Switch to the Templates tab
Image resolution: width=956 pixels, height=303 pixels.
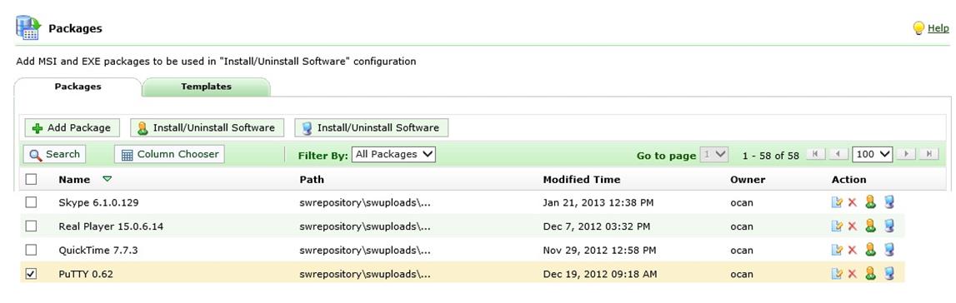(206, 87)
